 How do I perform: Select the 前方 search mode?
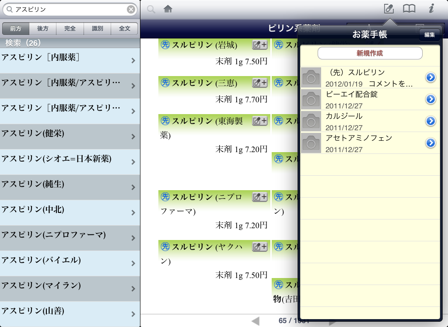(x=16, y=29)
